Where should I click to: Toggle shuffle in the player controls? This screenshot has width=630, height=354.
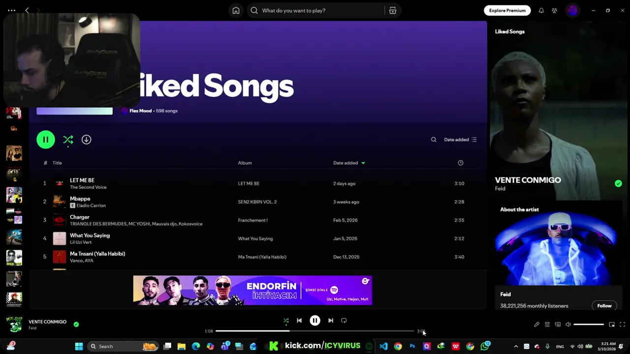tap(286, 321)
